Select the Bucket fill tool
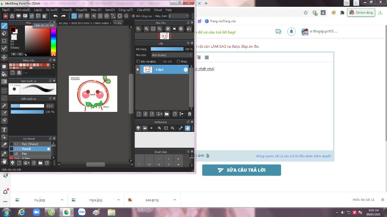The height and width of the screenshot is (217, 387). coord(4,74)
